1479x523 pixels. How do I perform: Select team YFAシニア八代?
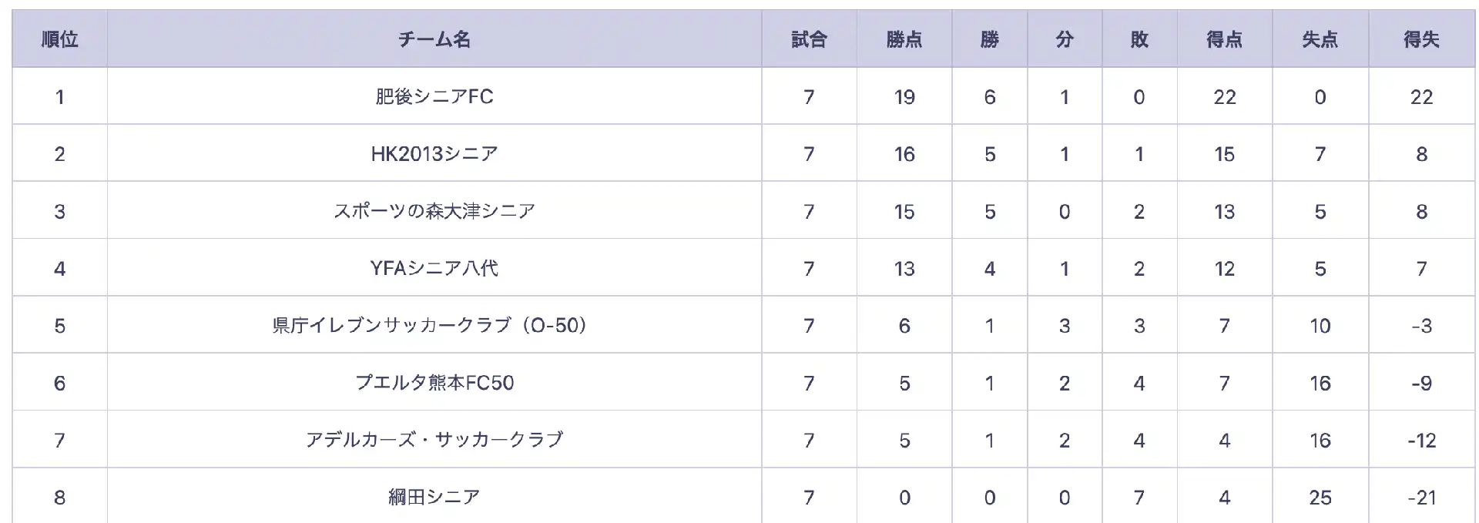tap(434, 268)
